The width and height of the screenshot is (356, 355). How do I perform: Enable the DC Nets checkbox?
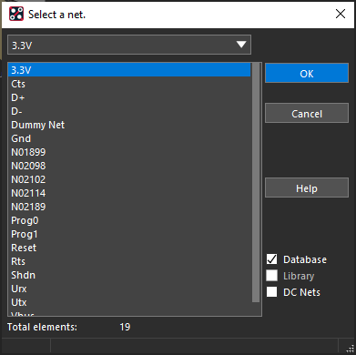(x=271, y=292)
